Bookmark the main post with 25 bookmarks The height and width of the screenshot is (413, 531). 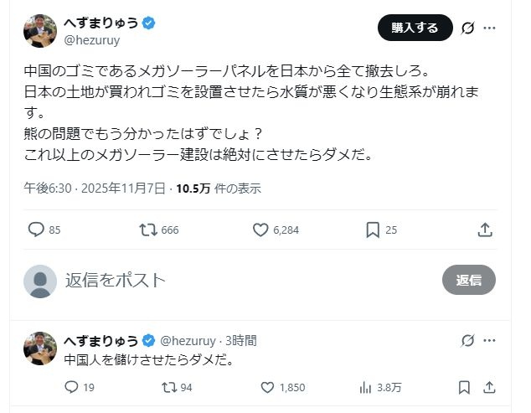click(373, 230)
